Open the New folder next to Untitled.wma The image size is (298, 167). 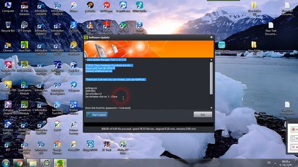pos(254,48)
